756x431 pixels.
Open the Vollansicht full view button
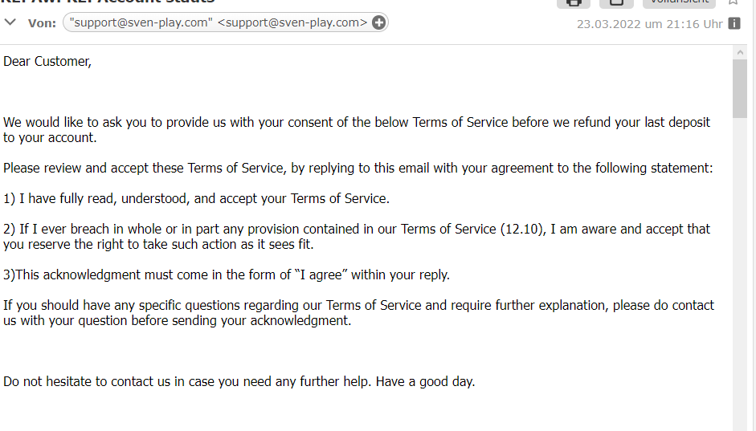[x=678, y=2]
